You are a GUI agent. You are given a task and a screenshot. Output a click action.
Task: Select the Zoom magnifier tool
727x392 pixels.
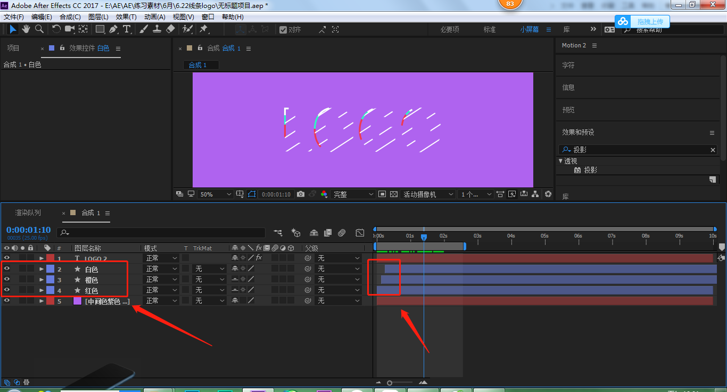pos(39,29)
